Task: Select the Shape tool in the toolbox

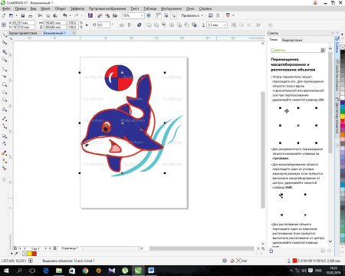Action: [x=5, y=42]
